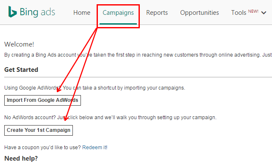Click the green Bing 'b' logo icon
Viewport: 272px width, 164px height.
pyautogui.click(x=12, y=12)
